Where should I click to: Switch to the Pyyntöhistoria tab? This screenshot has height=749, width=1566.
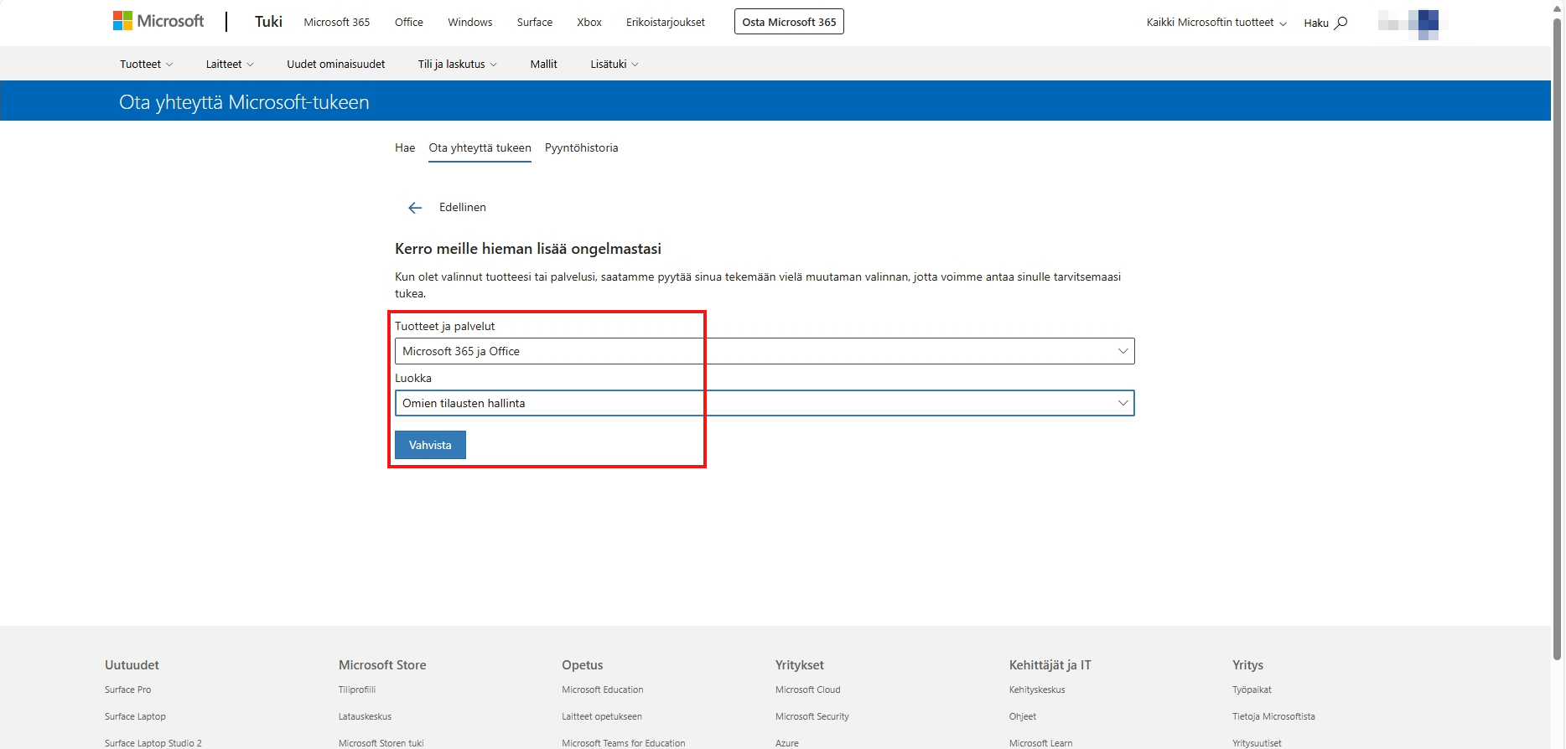point(582,147)
